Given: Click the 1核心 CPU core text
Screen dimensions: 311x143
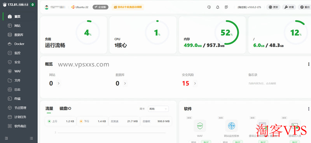Looking at the screenshot, I should pyautogui.click(x=121, y=45).
